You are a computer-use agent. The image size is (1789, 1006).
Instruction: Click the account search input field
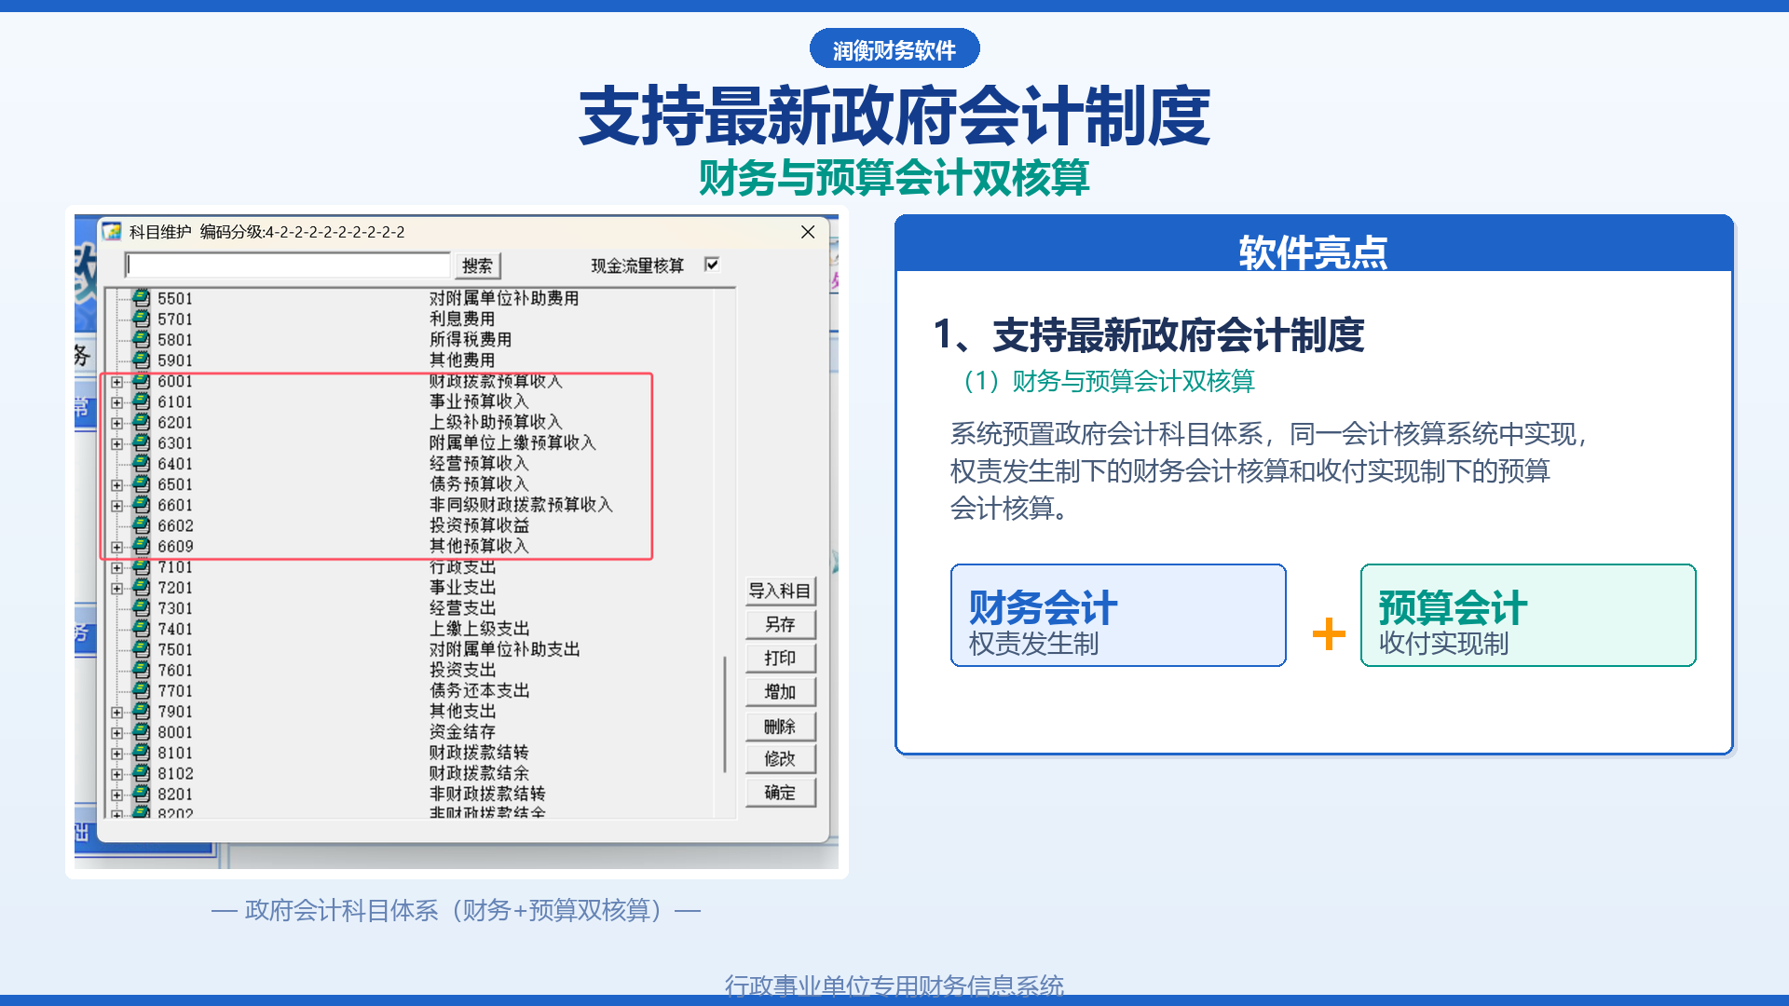(288, 265)
